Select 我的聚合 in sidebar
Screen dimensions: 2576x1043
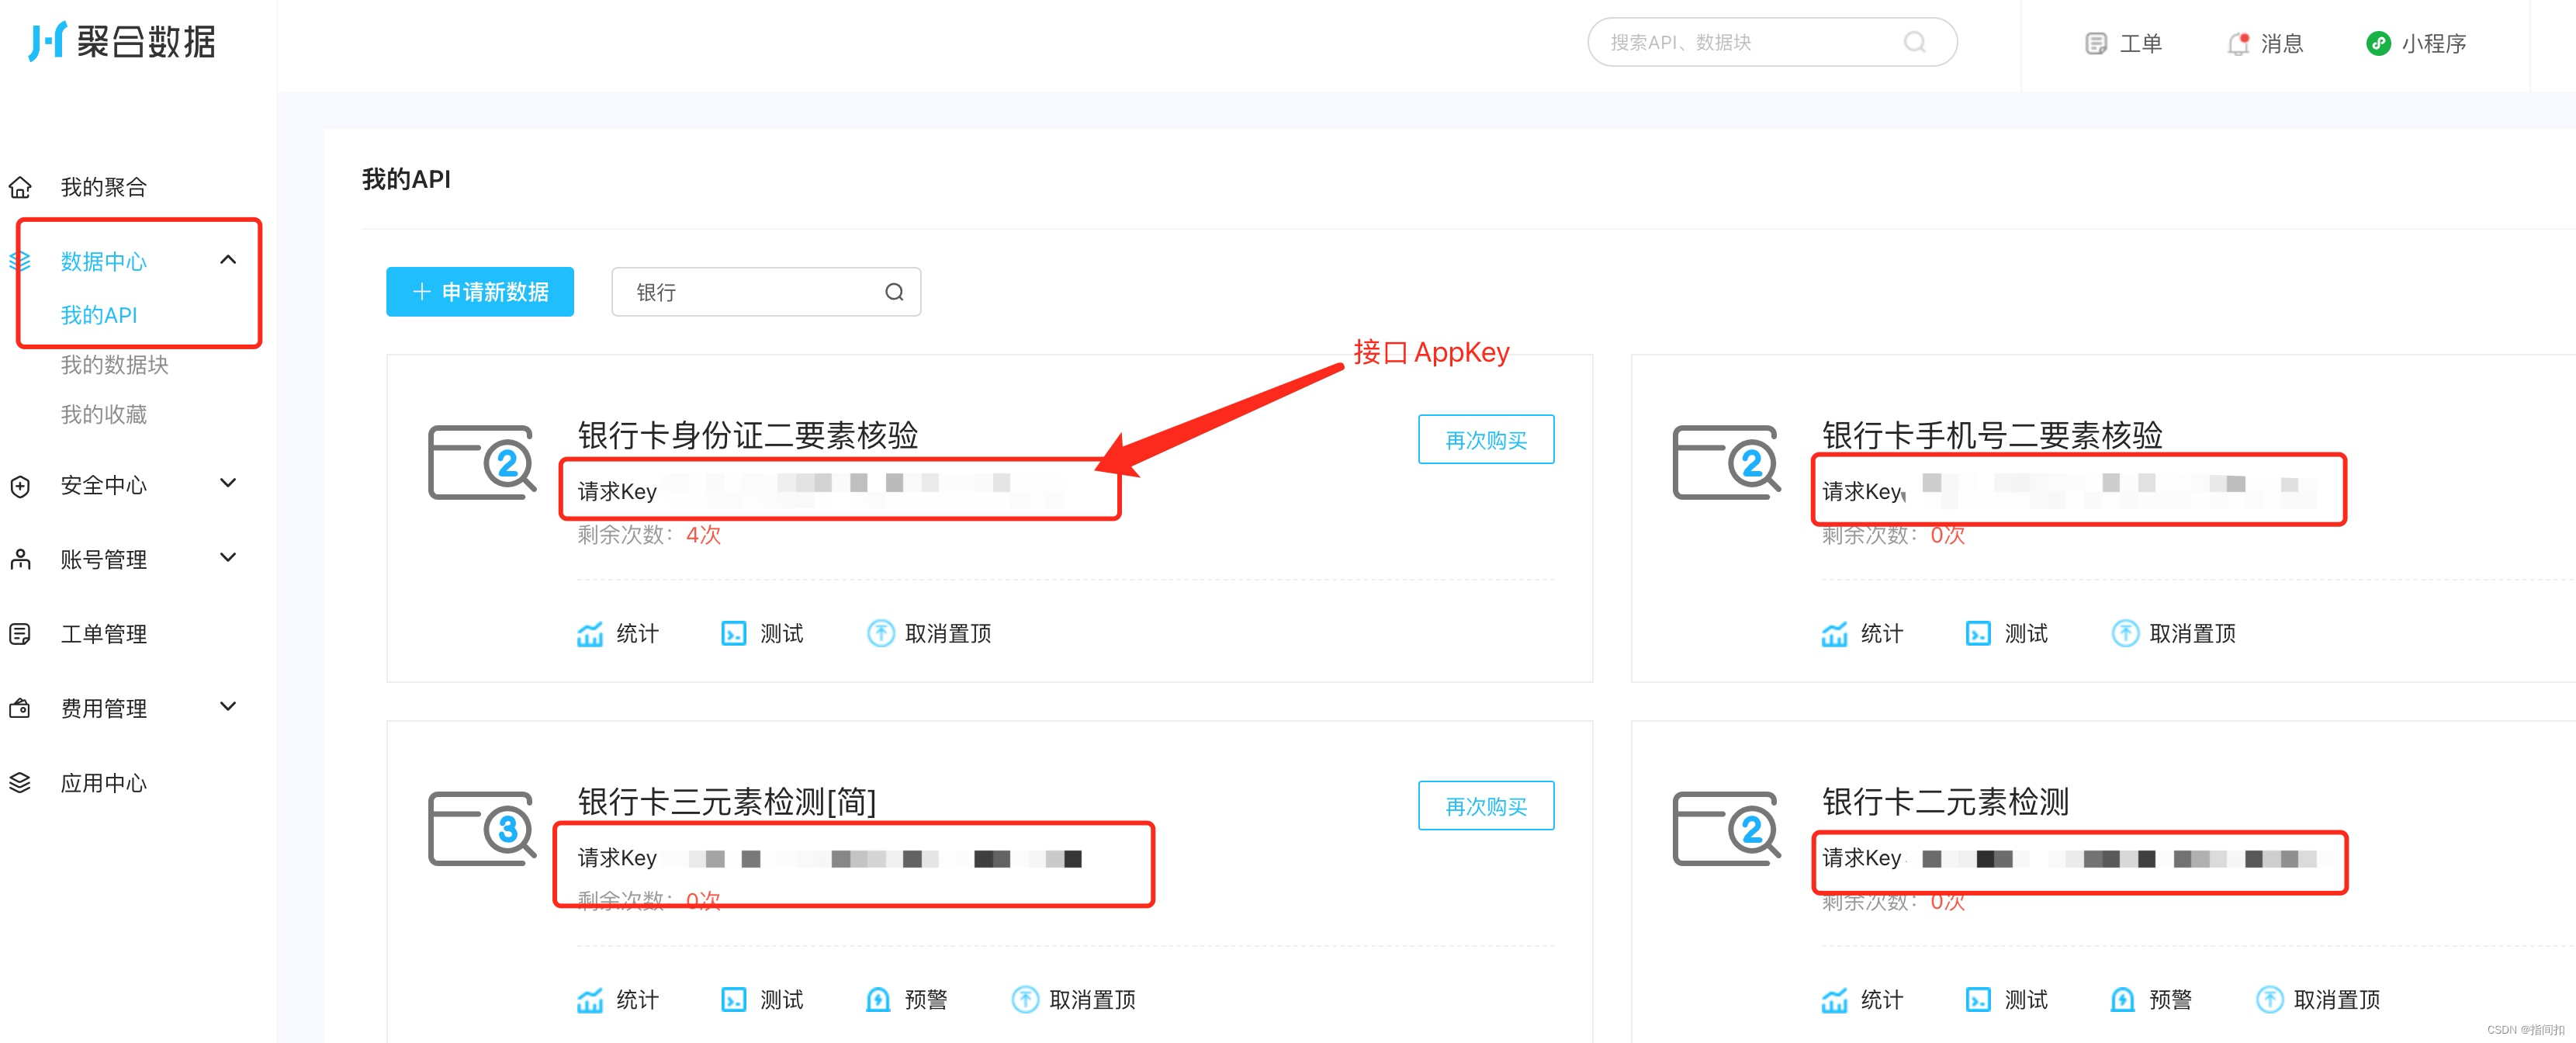pos(103,187)
